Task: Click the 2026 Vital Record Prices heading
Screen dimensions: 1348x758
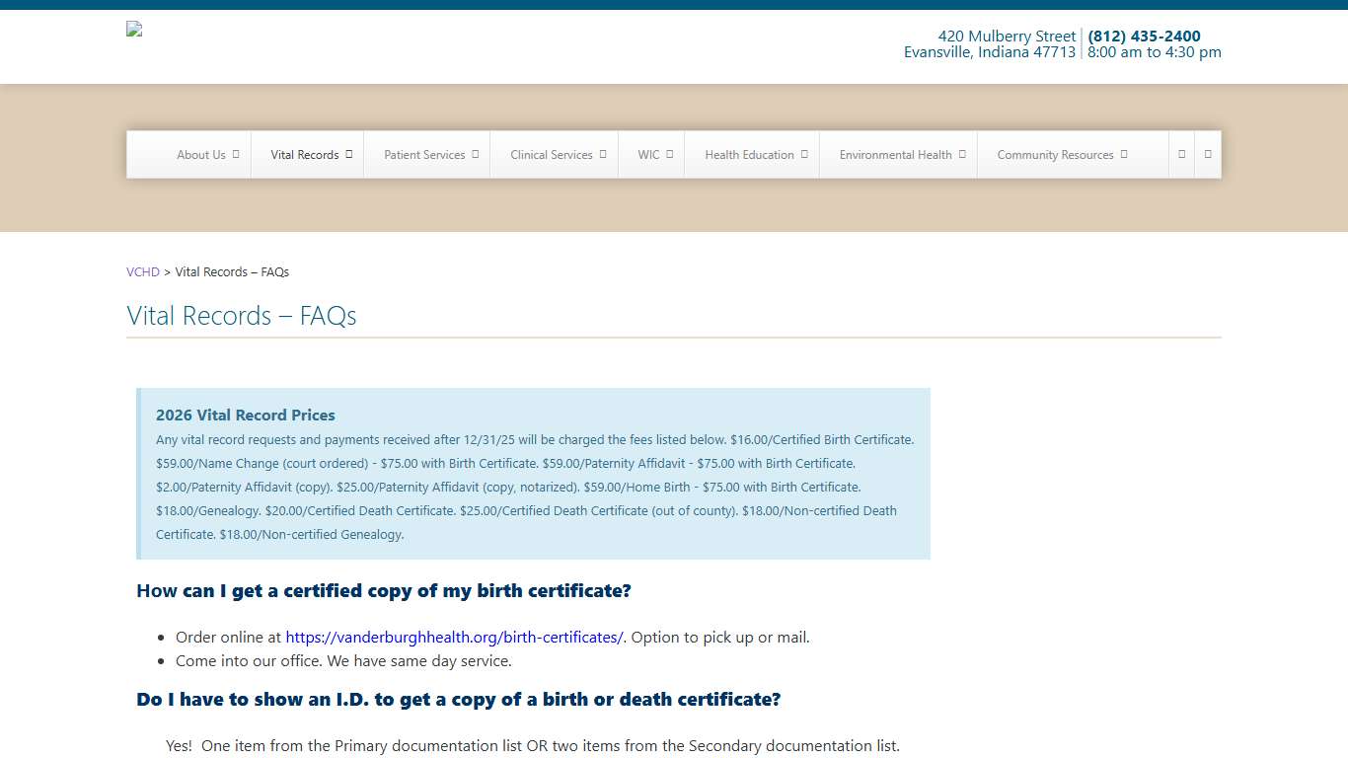Action: coord(246,416)
